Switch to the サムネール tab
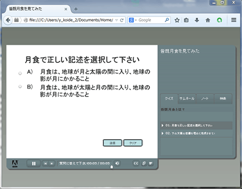The height and width of the screenshot is (189, 242). [x=187, y=99]
